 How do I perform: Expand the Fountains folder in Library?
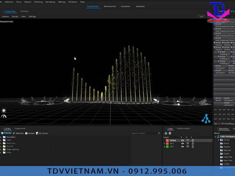pos(1,137)
